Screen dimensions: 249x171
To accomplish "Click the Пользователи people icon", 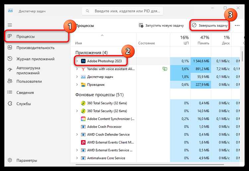I will (10, 81).
